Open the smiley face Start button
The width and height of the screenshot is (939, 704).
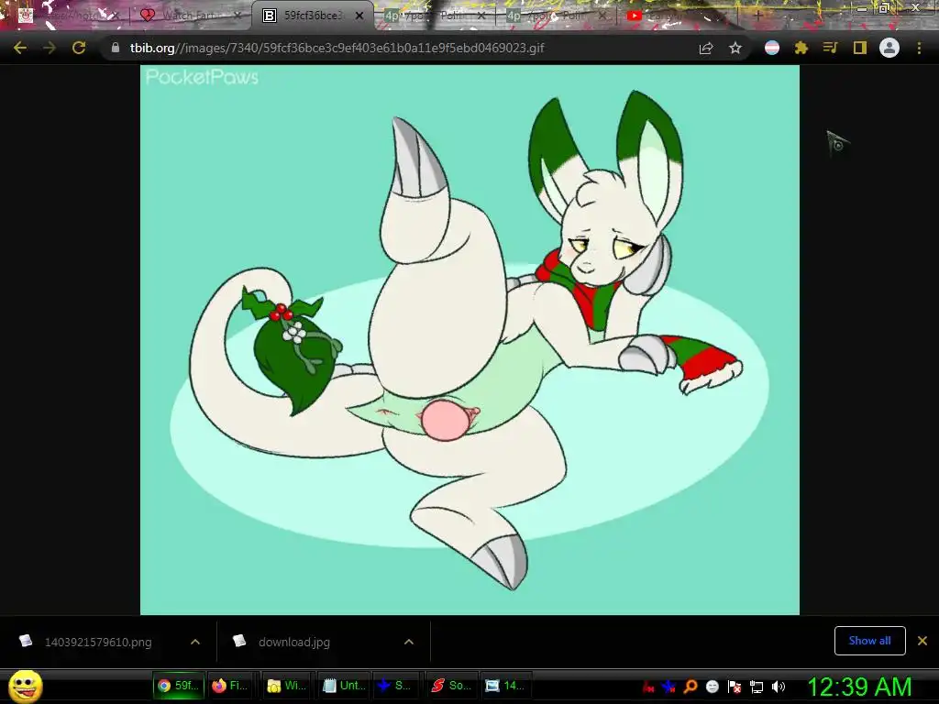26,686
